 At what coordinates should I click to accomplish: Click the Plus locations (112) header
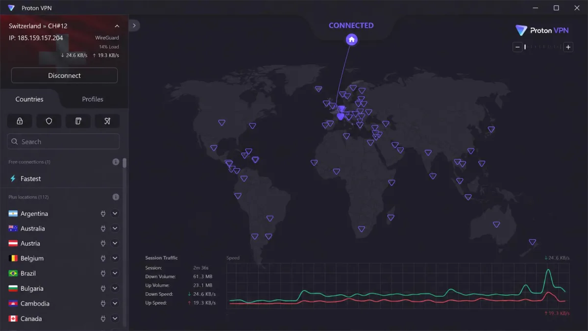[x=28, y=197]
